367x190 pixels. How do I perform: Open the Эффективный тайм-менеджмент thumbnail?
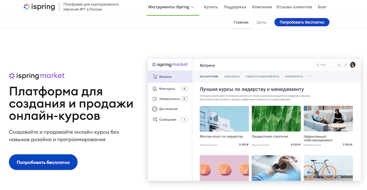pos(328,118)
